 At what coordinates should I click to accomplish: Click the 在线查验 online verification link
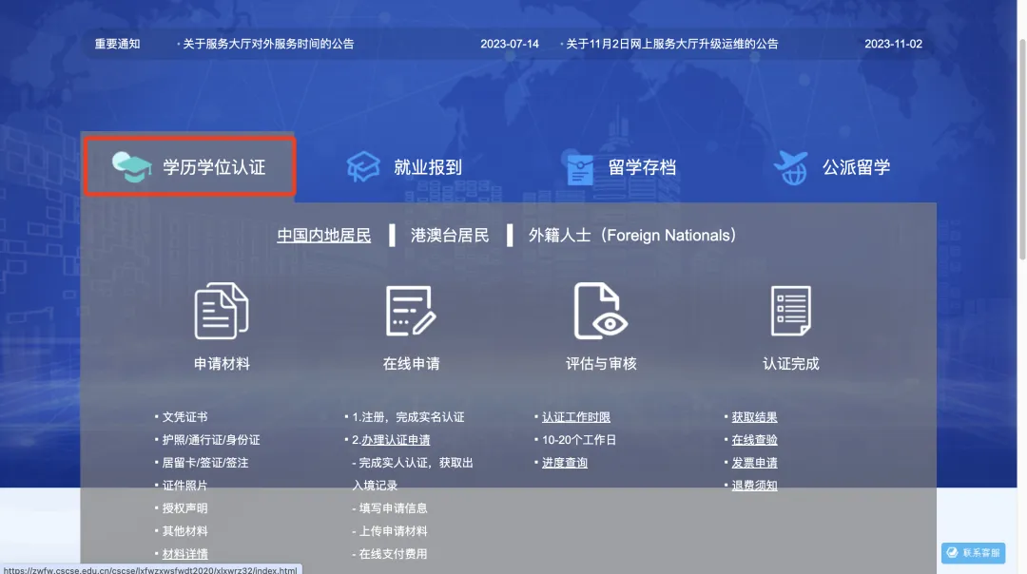753,439
